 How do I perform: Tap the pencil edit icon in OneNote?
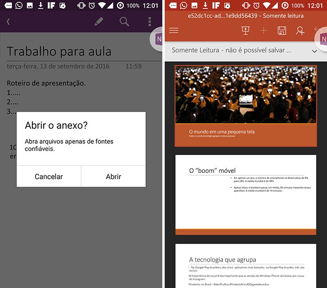point(99,22)
